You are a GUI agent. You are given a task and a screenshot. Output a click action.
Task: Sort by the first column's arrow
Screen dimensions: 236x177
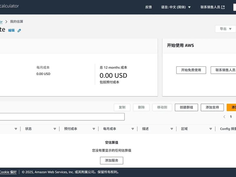point(16,129)
